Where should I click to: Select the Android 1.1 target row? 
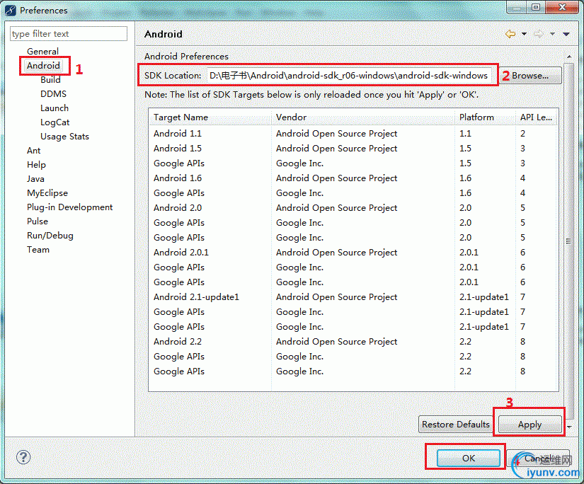353,133
